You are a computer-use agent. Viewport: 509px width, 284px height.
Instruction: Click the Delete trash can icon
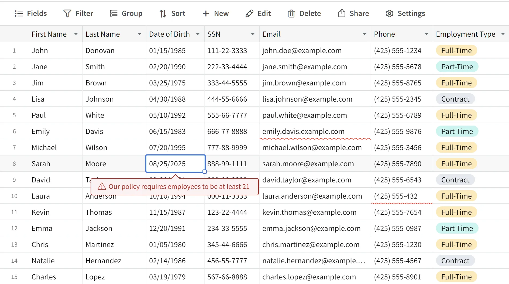tap(291, 13)
